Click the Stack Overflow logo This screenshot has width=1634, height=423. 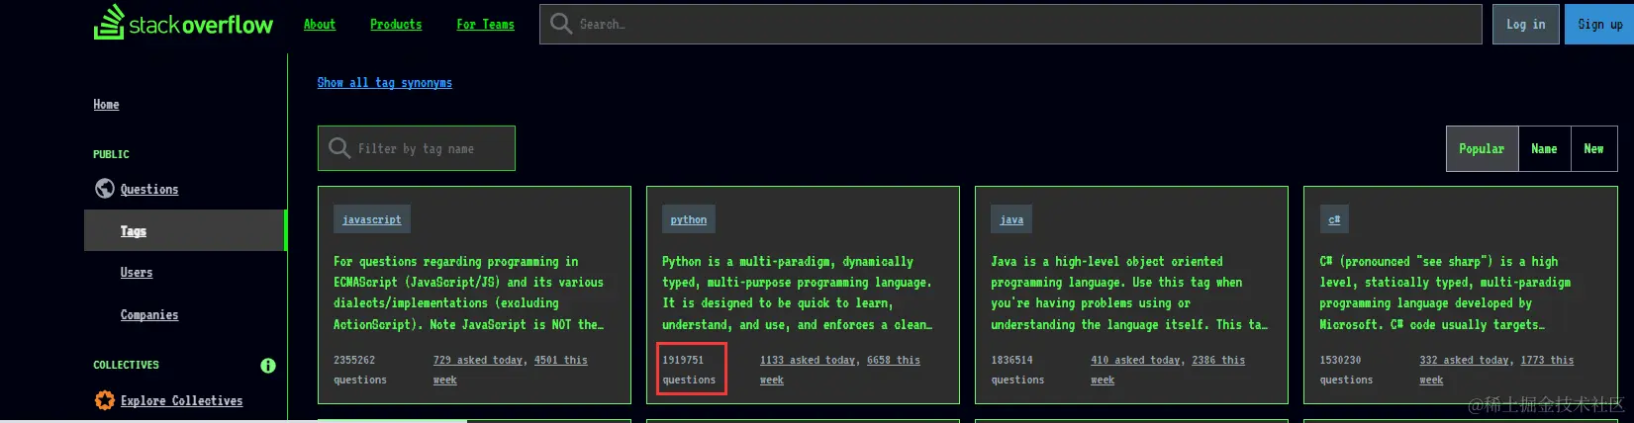[x=183, y=23]
